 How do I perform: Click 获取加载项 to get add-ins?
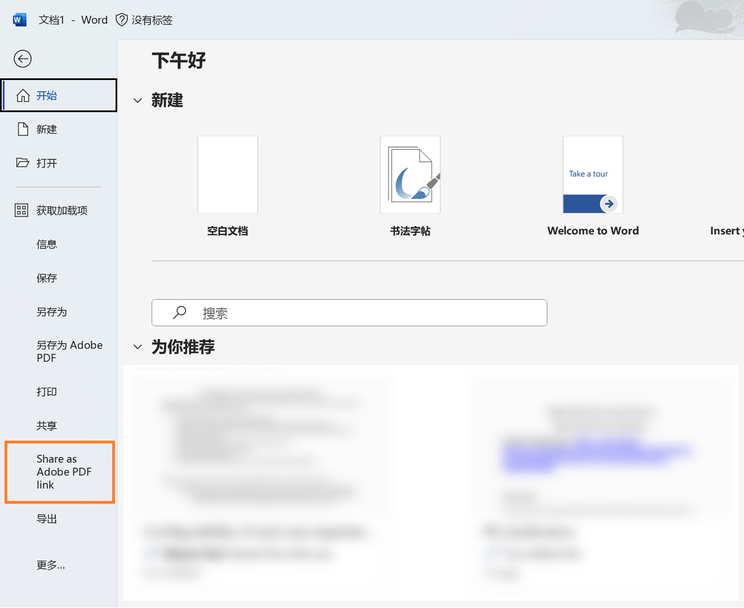click(54, 210)
